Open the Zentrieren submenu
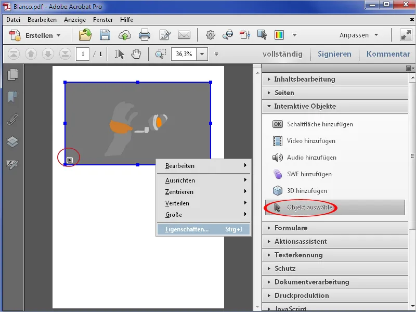Viewport: 416px width, 312px height. pos(203,192)
